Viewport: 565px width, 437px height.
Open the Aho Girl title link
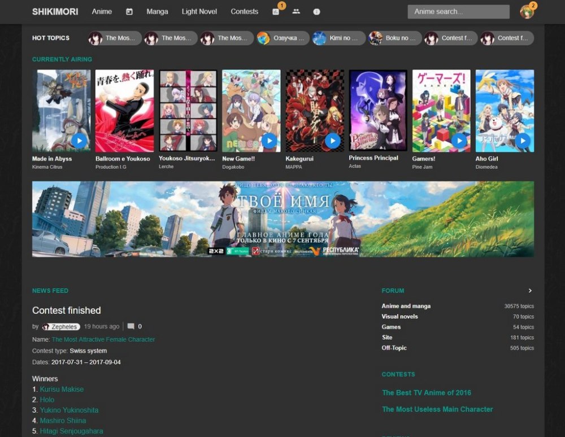coord(487,159)
